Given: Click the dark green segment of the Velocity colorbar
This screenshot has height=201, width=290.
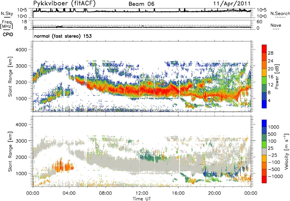Looking at the screenshot, I should point(264,138).
